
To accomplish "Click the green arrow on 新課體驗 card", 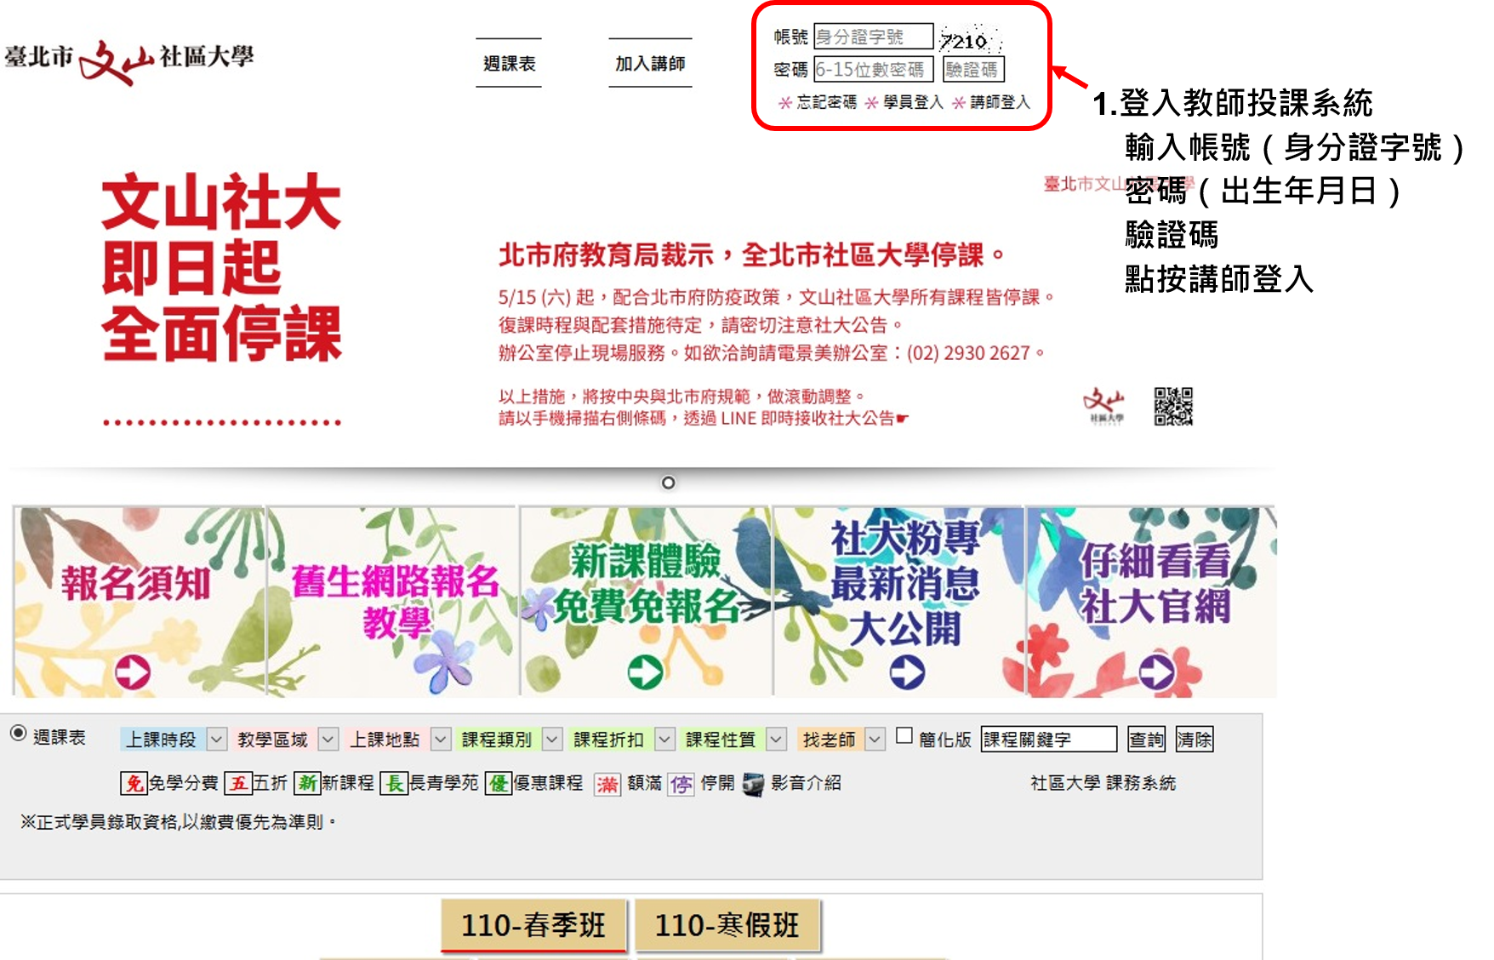I will pyautogui.click(x=645, y=672).
